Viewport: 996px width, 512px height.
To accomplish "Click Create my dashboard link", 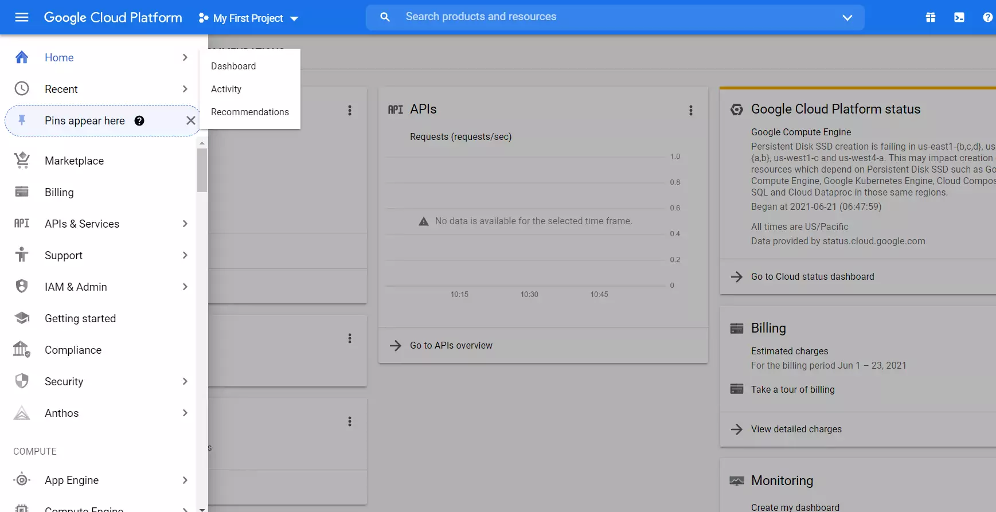I will coord(795,507).
